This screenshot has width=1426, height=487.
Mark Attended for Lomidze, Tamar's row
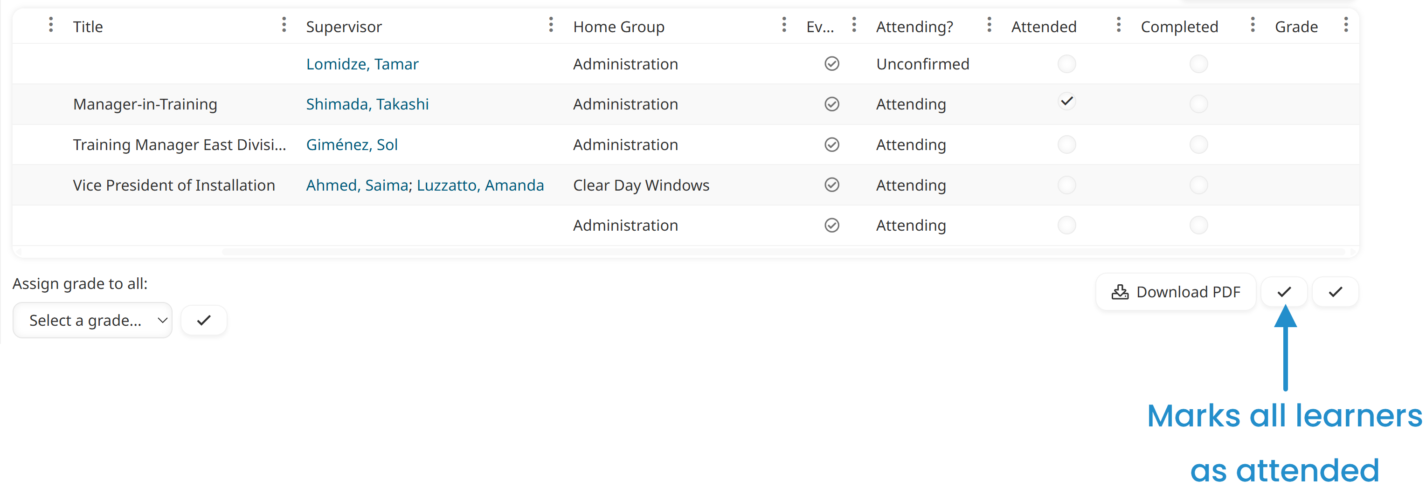pos(1066,64)
